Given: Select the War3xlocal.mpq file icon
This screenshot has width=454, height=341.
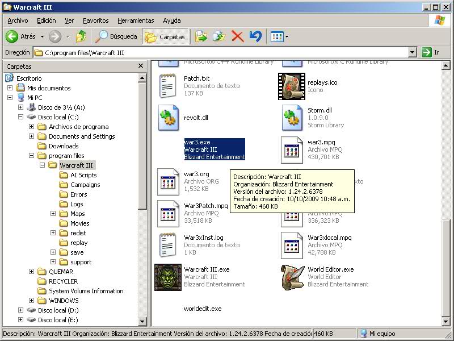Looking at the screenshot, I should click(x=292, y=246).
